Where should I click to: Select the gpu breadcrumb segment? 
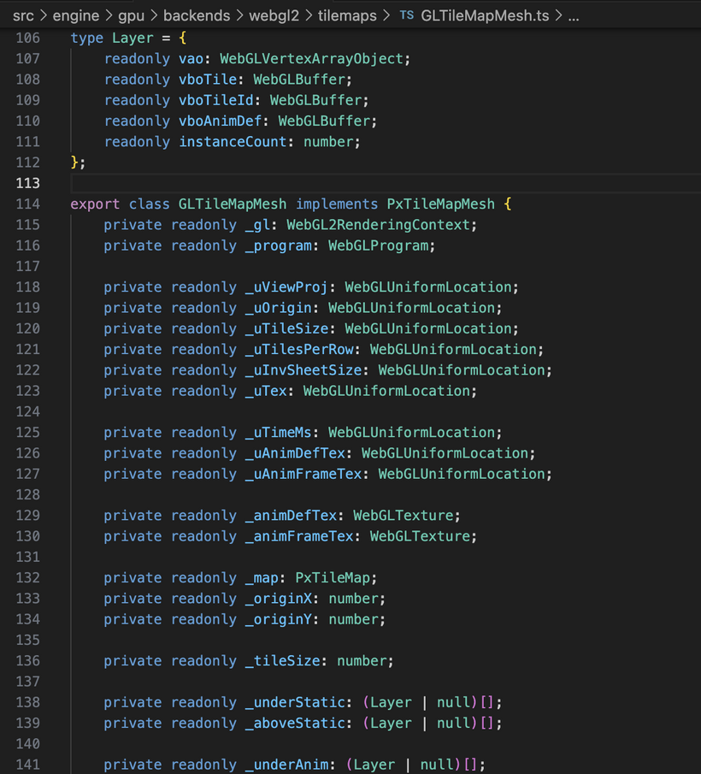point(132,15)
